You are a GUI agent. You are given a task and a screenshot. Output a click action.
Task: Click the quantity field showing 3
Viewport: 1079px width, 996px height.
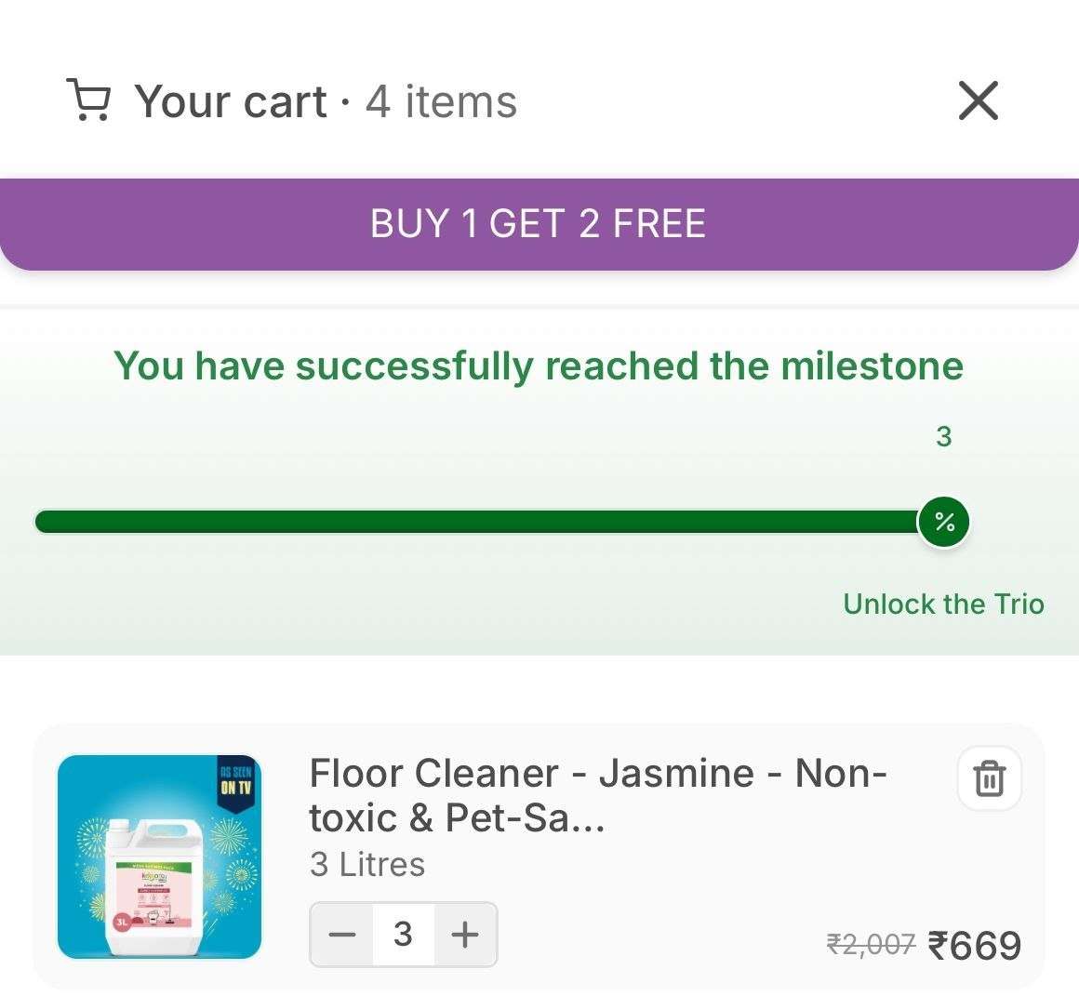[403, 935]
